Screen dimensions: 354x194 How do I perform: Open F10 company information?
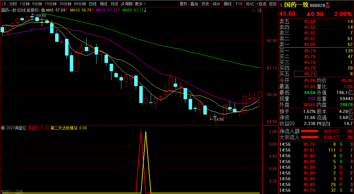[x=239, y=4]
